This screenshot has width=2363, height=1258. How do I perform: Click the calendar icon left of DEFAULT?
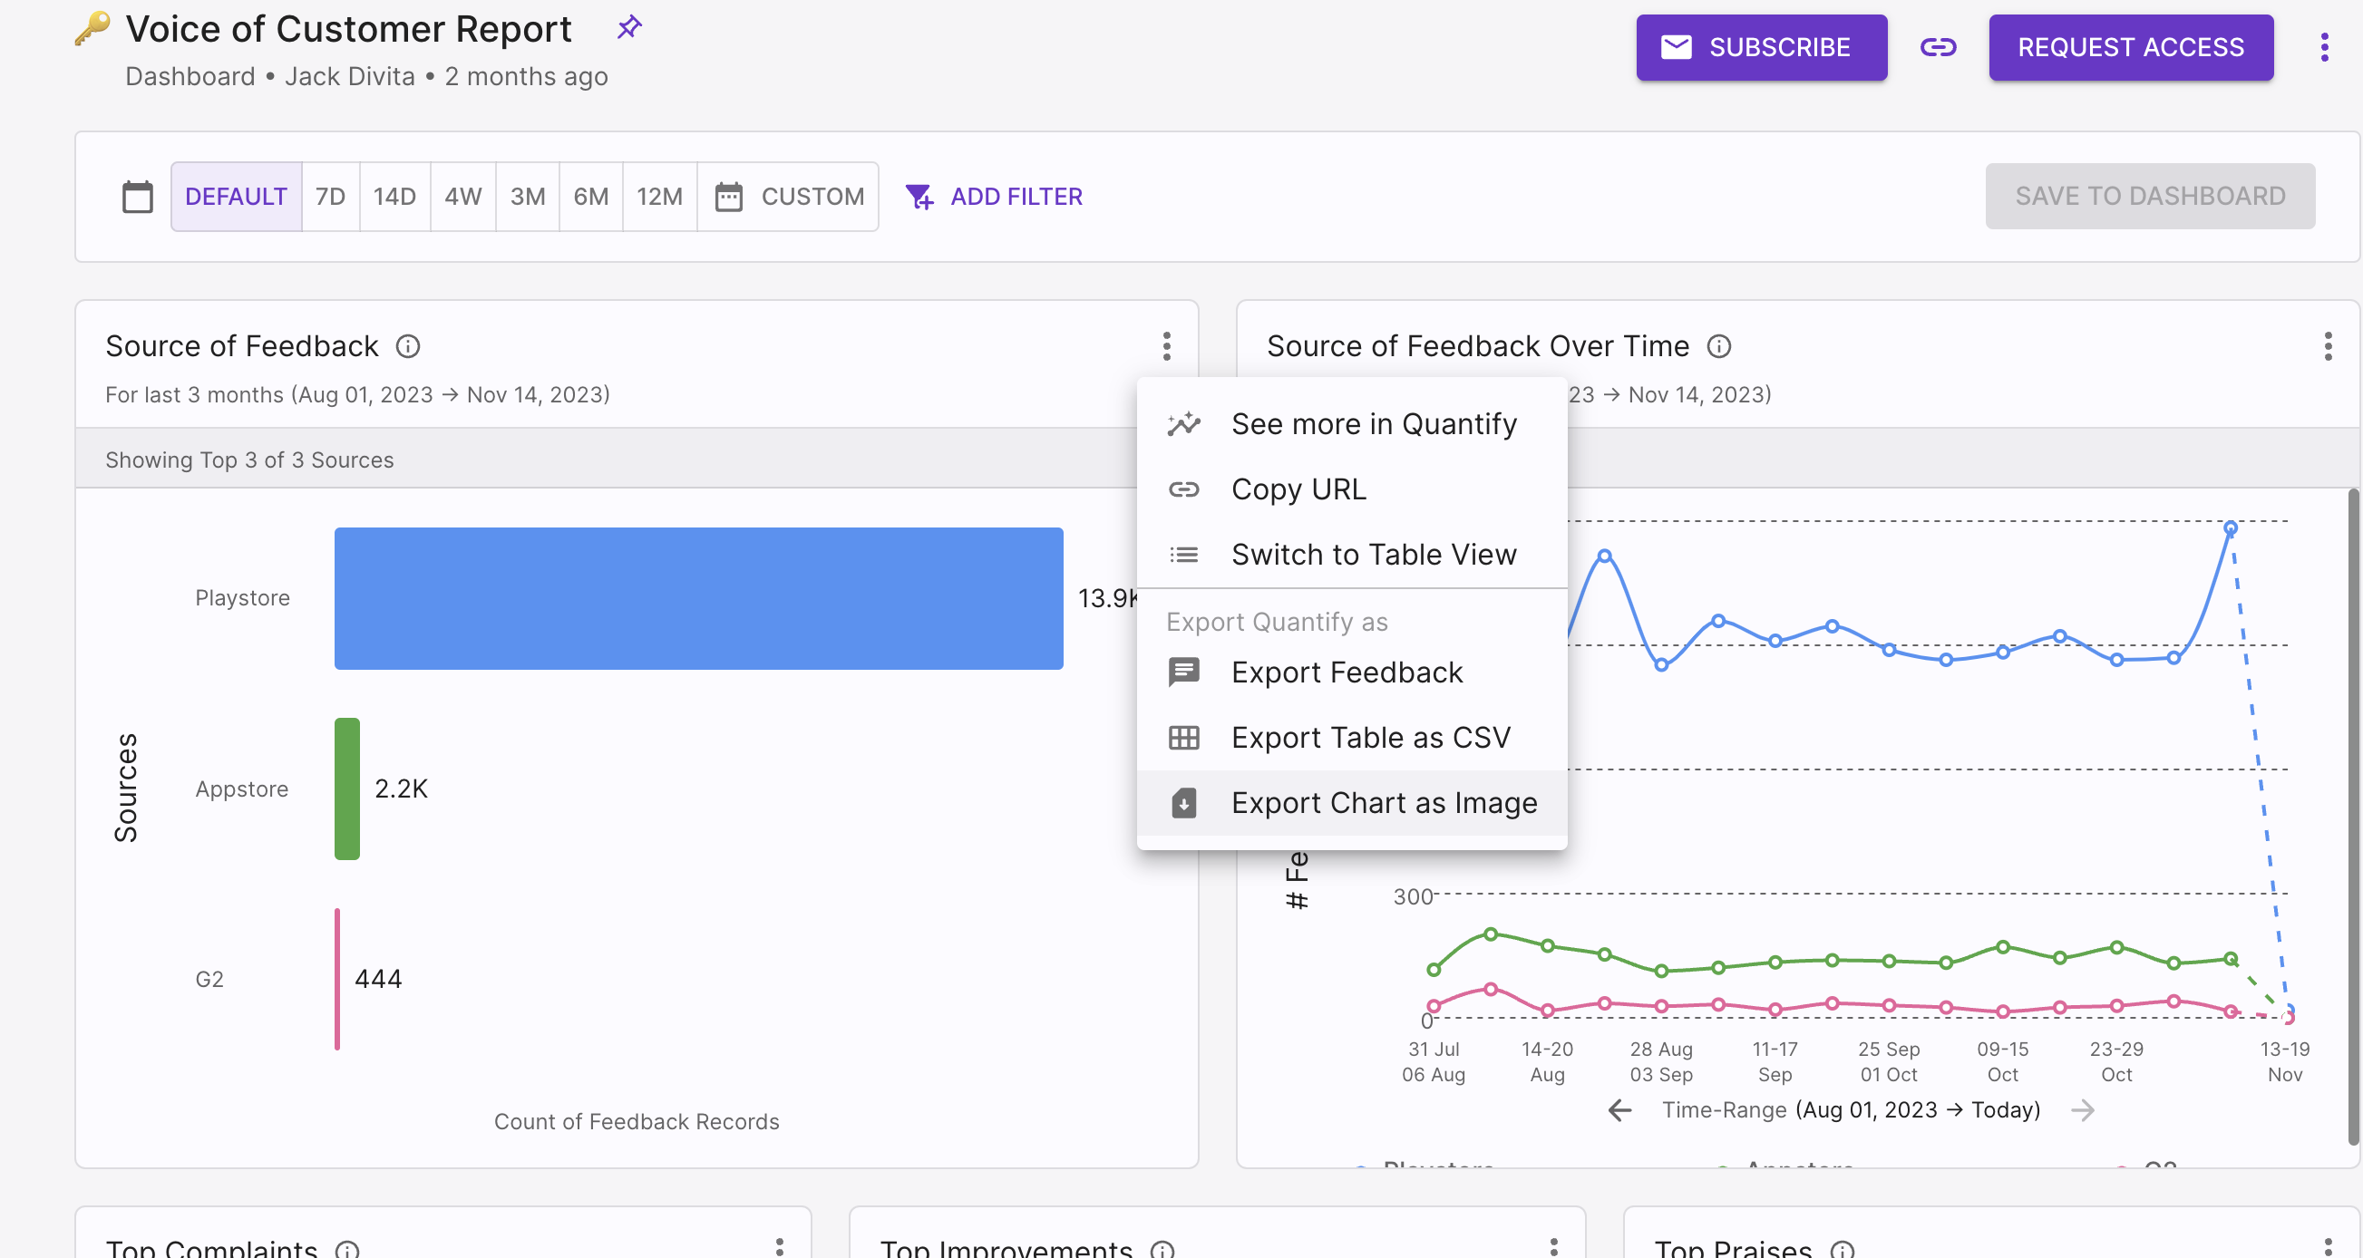pos(138,196)
